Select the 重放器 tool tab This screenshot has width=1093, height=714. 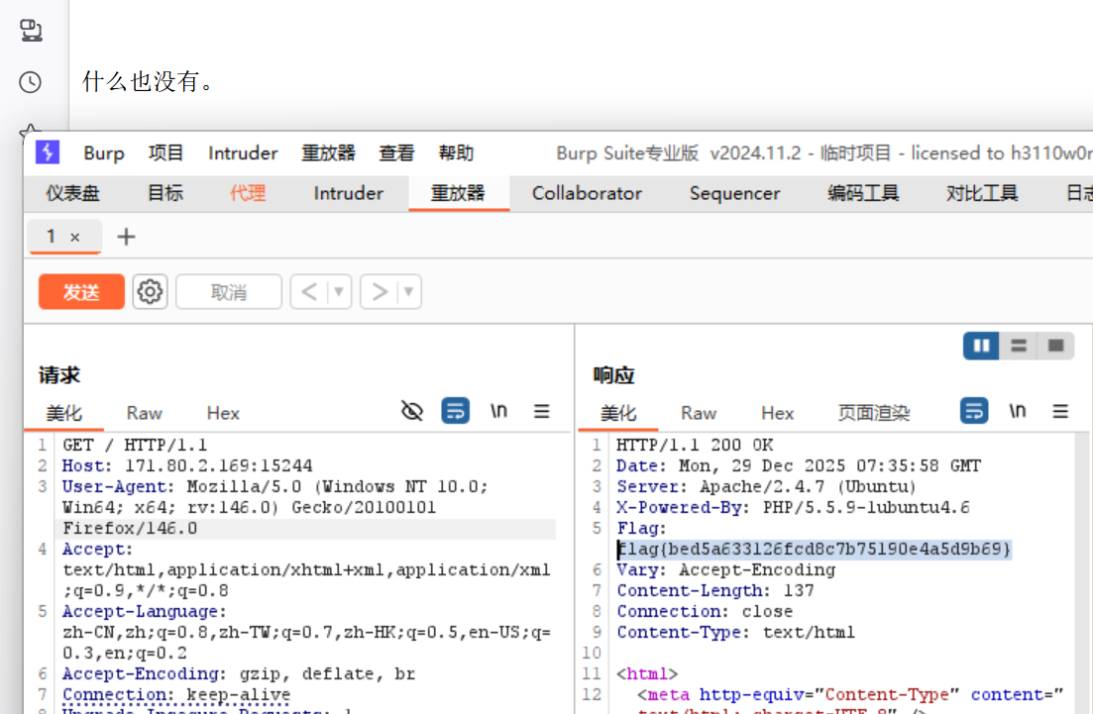pyautogui.click(x=458, y=193)
